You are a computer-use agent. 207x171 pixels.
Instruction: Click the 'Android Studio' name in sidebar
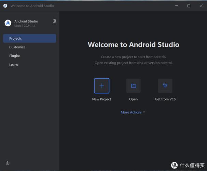coord(26,21)
